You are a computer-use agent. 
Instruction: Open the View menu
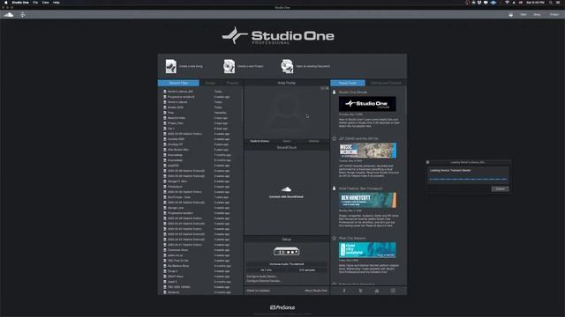click(x=45, y=3)
